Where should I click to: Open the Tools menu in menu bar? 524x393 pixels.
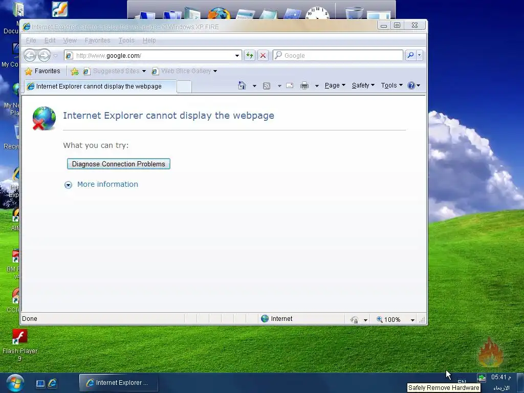[126, 40]
